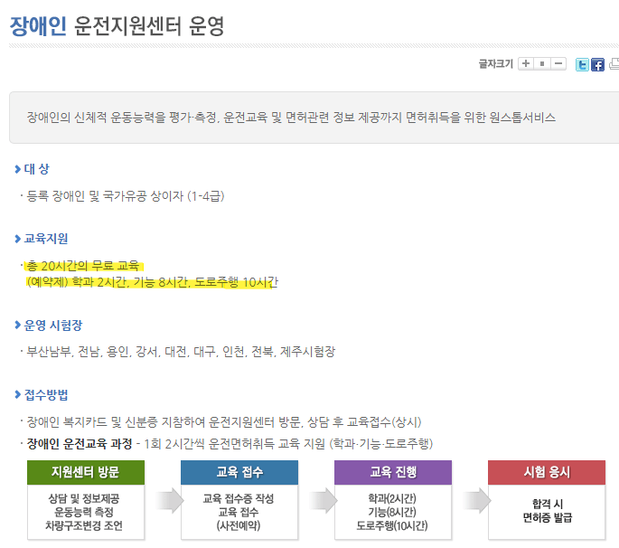Click the bold 장애인 운전교육 과정 text
The image size is (619, 548).
[80, 444]
